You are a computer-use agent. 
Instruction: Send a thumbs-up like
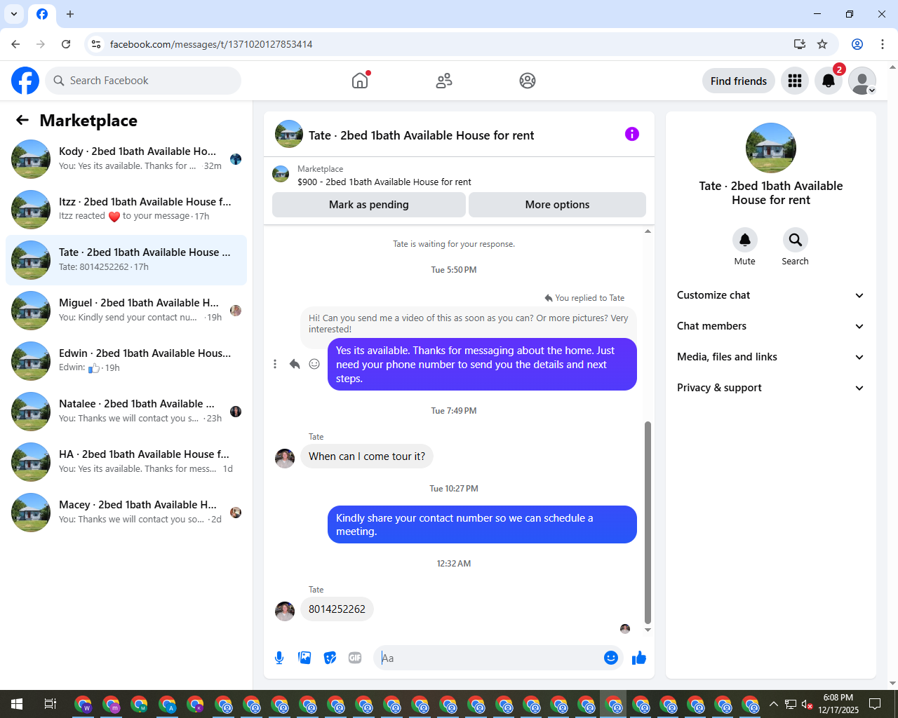coord(639,658)
